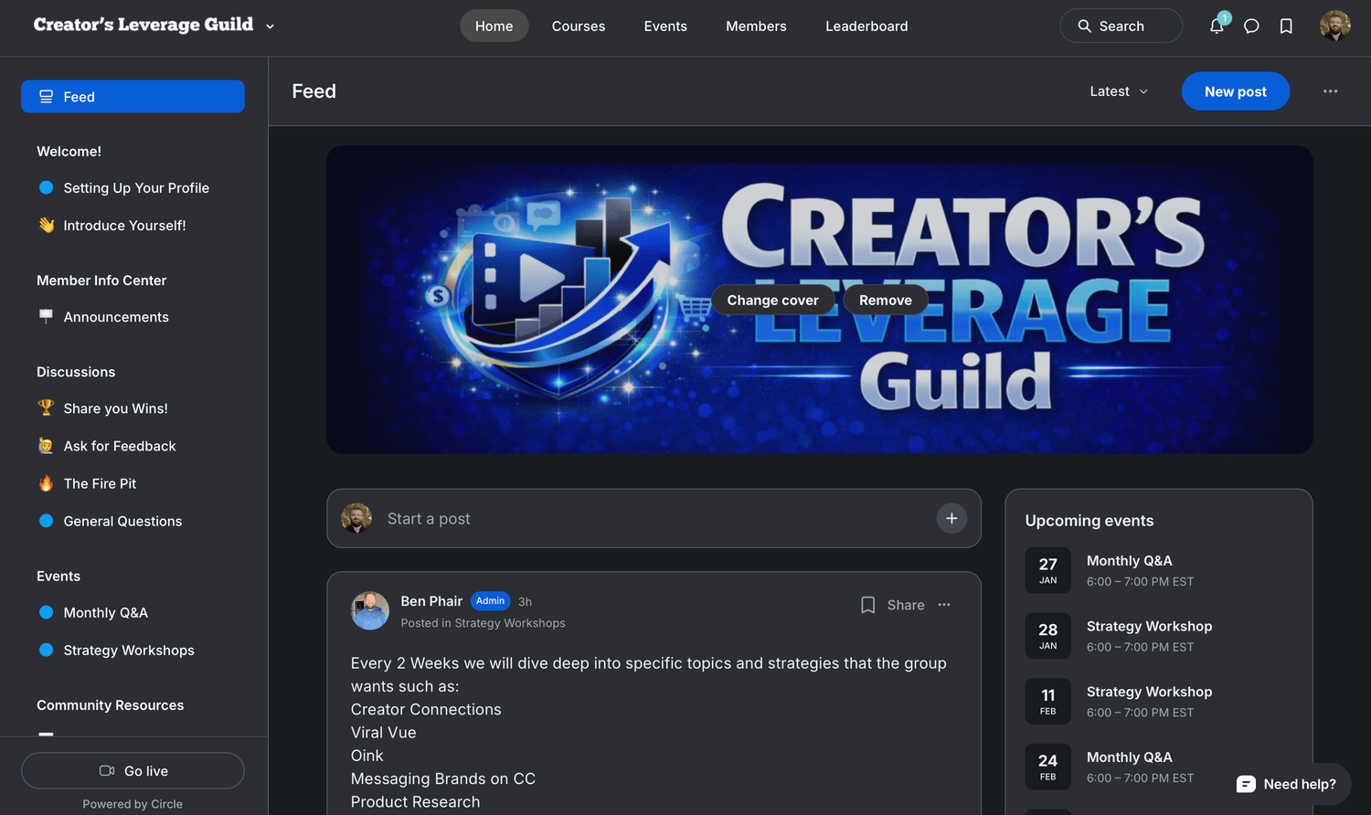Image resolution: width=1371 pixels, height=815 pixels.
Task: Click the New post button
Action: click(x=1235, y=91)
